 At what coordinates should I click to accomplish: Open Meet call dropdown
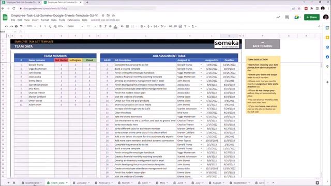point(297,17)
